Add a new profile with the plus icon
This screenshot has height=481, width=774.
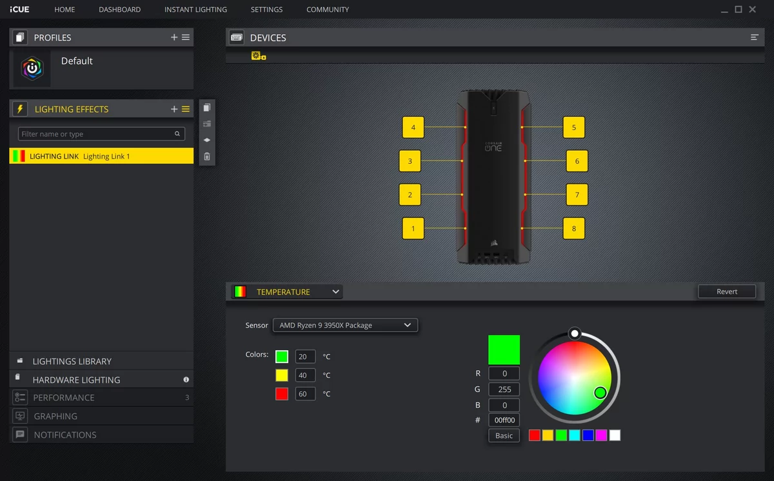click(x=174, y=37)
